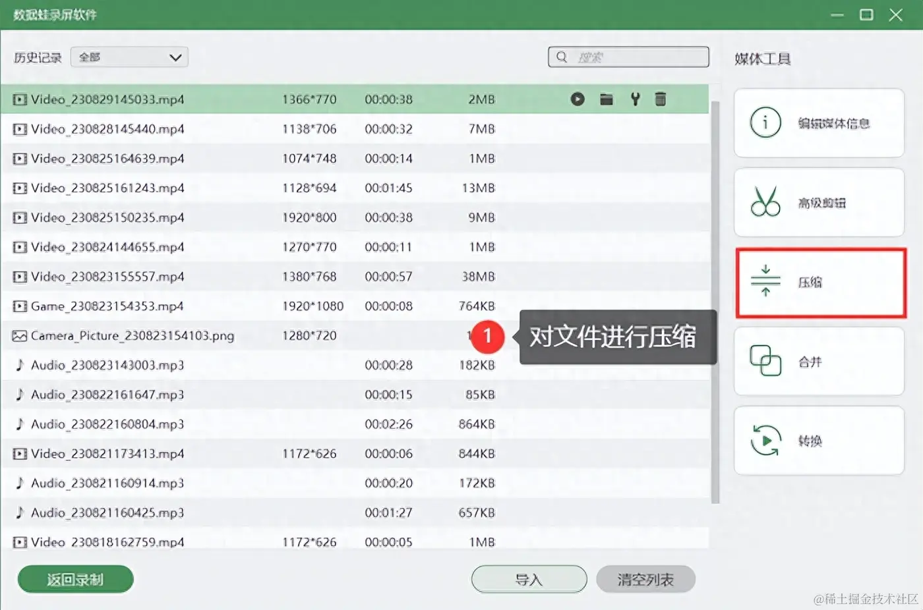Click into the 搜索 search field
The image size is (923, 610).
click(628, 57)
